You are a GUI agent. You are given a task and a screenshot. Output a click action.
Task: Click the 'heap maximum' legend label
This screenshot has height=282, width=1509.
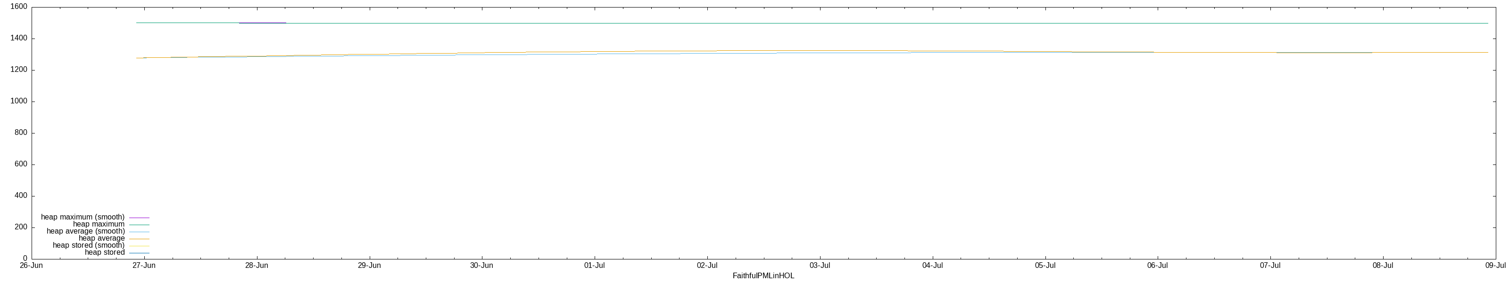(99, 224)
